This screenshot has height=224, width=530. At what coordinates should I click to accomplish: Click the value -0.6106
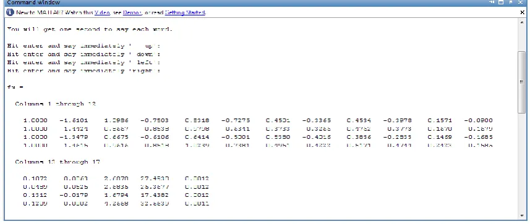[155, 137]
